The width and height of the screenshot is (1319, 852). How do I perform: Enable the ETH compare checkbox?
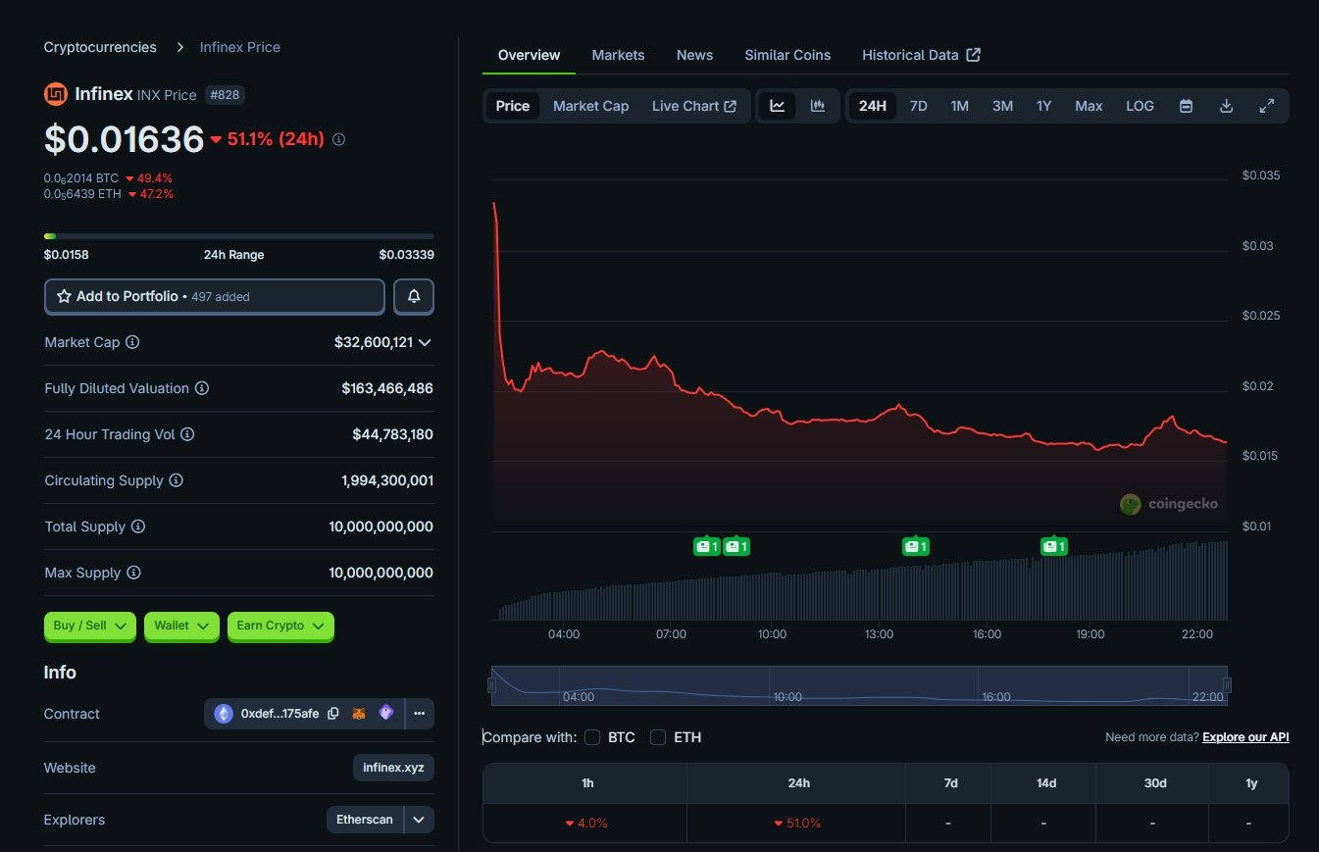(x=658, y=737)
